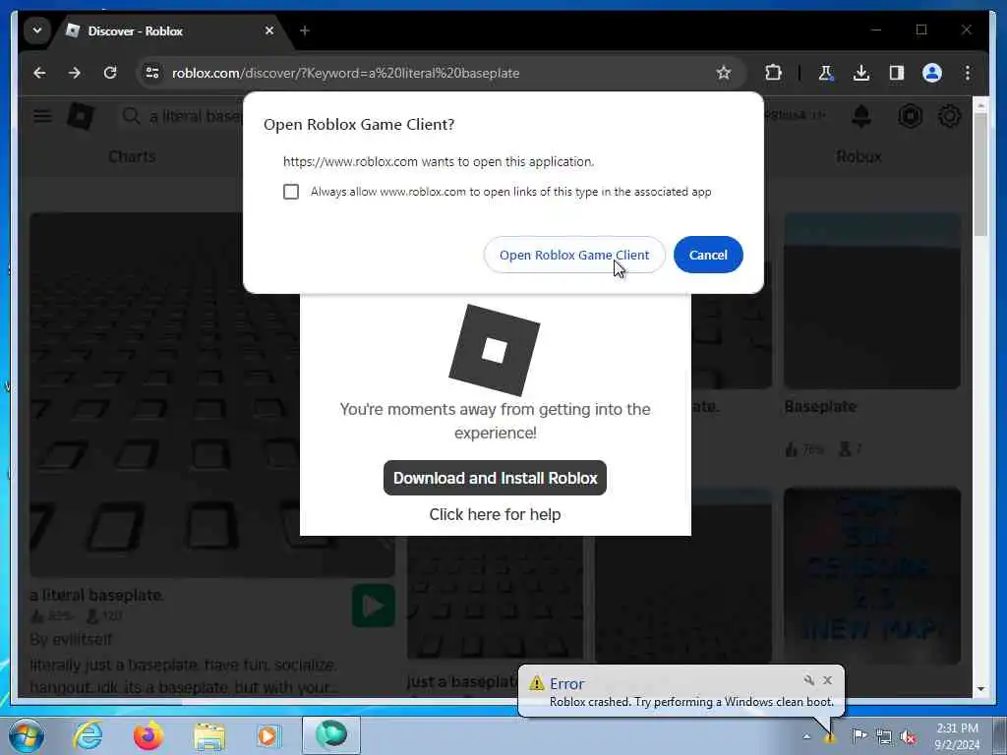Toggle the side panel icon
The width and height of the screenshot is (1007, 755).
[897, 73]
